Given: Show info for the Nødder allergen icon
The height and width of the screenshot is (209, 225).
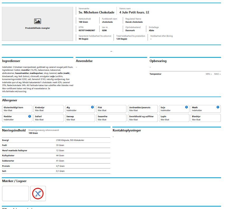Looking at the screenshot, I should click(x=30, y=116).
